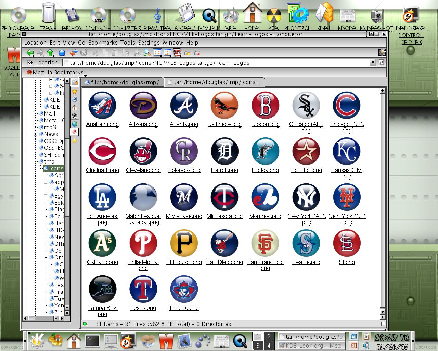Click the sidebar configuration wrench button

[74, 82]
